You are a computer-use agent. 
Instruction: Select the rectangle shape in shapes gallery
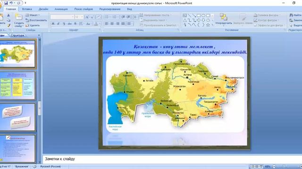coord(199,15)
